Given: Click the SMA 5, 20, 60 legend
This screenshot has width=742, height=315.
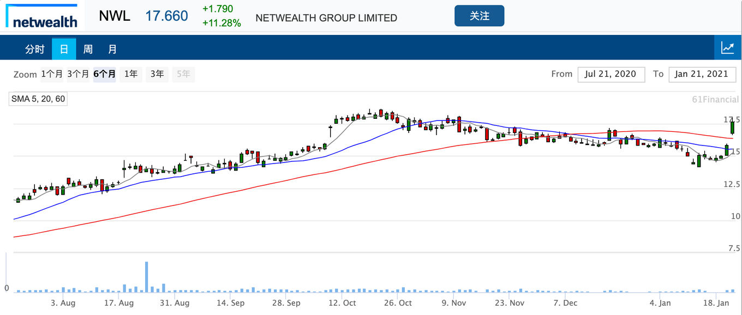Looking at the screenshot, I should [x=38, y=99].
